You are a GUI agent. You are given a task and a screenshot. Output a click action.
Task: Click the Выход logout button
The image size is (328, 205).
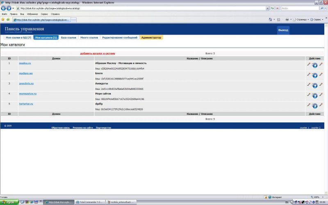tap(283, 30)
